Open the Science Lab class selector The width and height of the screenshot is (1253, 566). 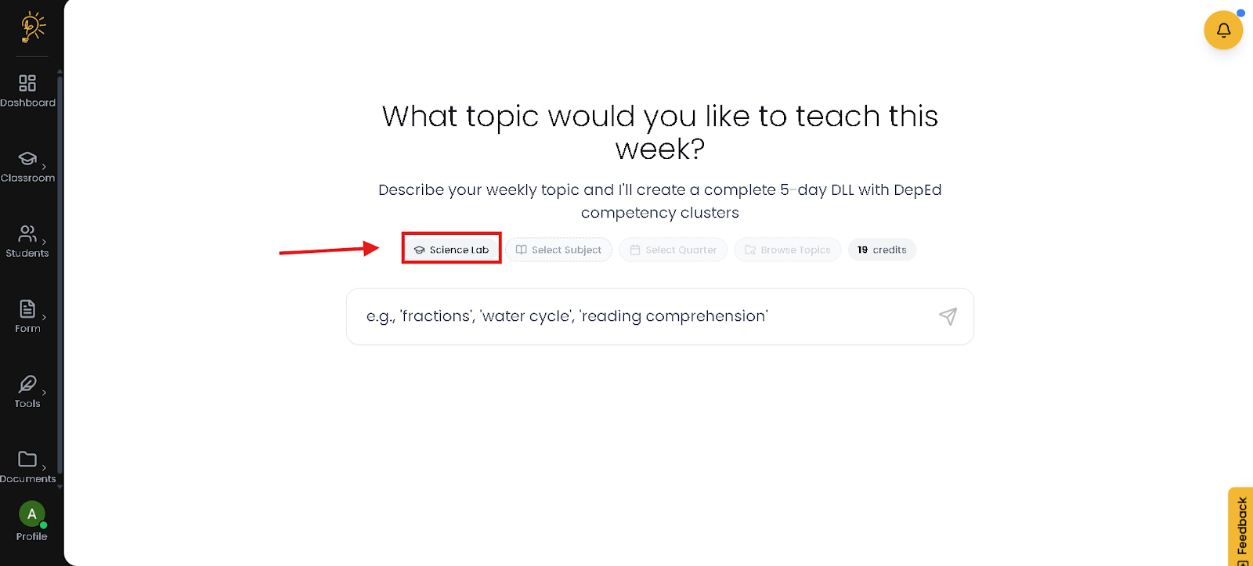point(452,250)
